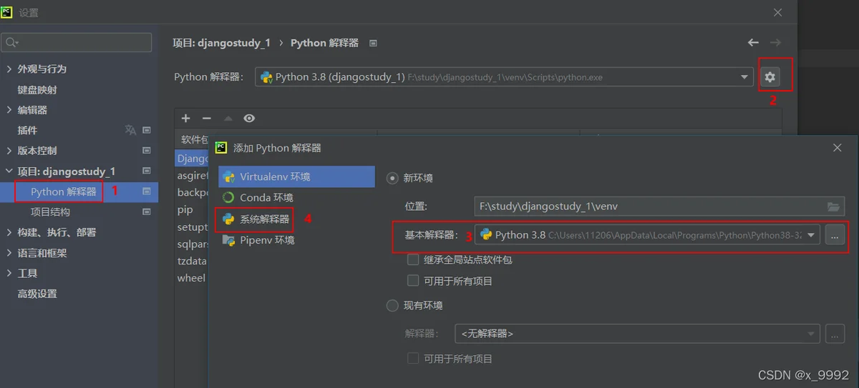Click project-scope icon beside 版本控制
Viewport: 859px width, 388px height.
[147, 151]
